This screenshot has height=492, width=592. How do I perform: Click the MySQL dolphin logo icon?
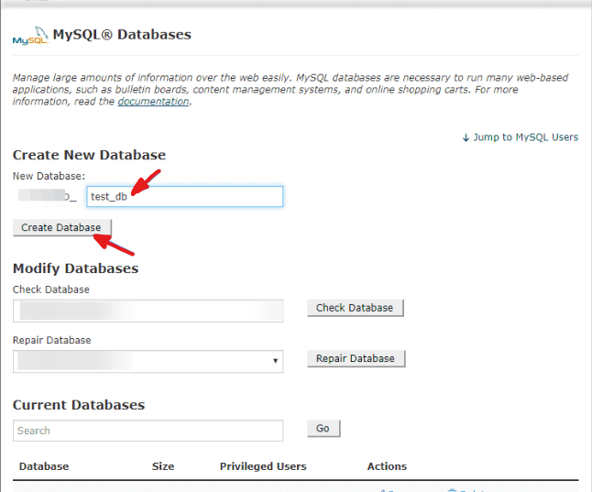point(30,36)
